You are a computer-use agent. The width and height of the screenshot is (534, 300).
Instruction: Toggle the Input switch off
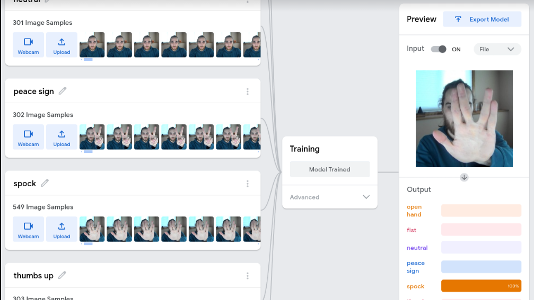tap(439, 49)
